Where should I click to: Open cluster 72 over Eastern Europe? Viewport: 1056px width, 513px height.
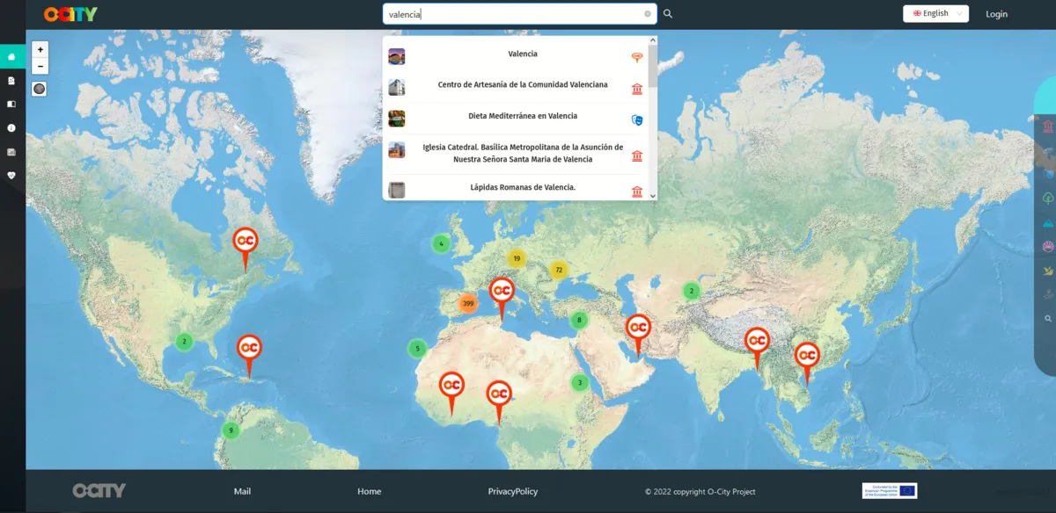click(x=558, y=270)
